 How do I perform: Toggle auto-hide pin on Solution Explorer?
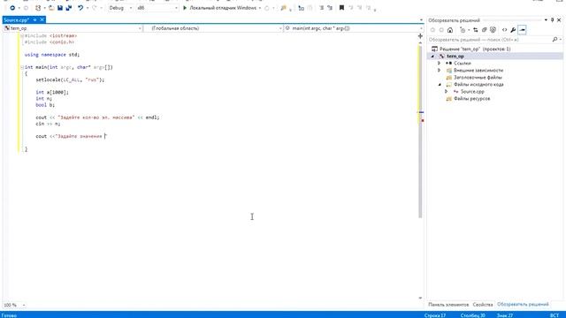[x=552, y=20]
